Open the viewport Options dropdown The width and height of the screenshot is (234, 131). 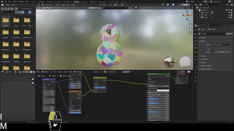(x=189, y=8)
